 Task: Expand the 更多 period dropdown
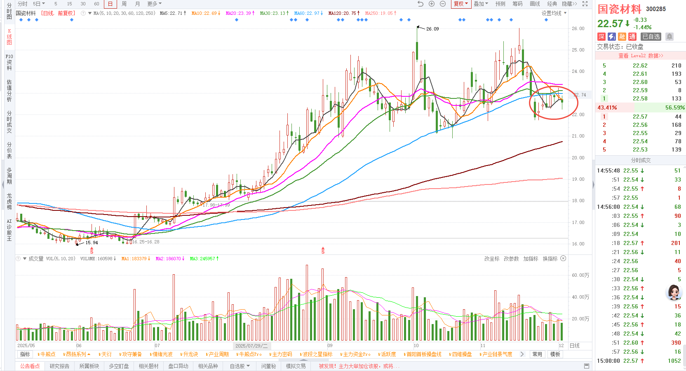(x=155, y=4)
